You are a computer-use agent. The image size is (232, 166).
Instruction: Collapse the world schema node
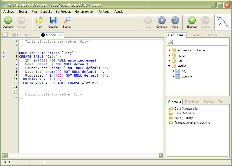click(x=169, y=66)
